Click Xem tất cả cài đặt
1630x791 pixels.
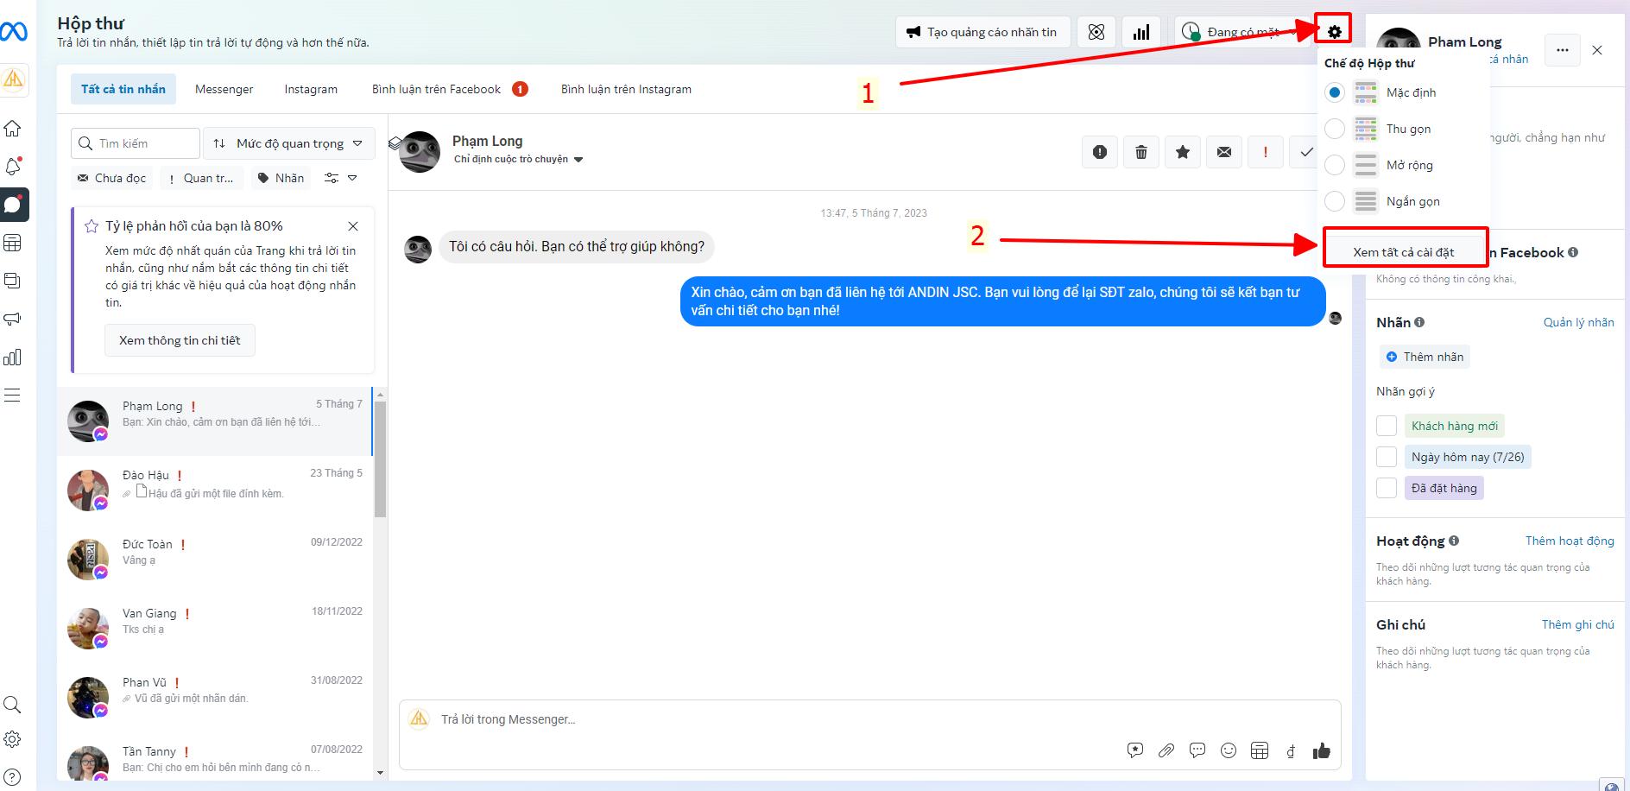[1403, 252]
